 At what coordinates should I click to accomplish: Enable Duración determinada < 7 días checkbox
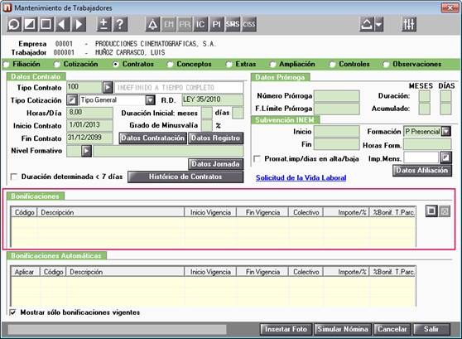coord(13,177)
